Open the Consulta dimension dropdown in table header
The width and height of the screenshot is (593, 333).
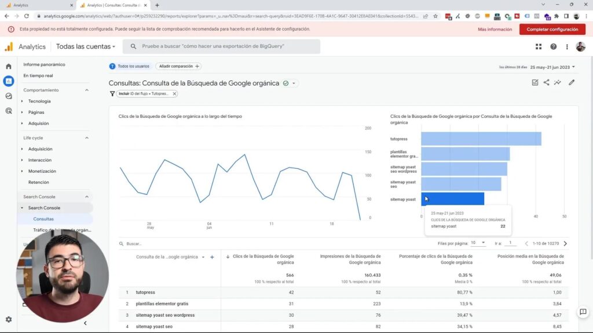click(x=203, y=257)
